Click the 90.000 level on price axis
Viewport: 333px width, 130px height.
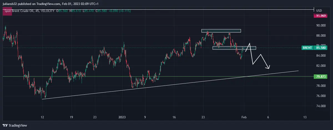321,26
